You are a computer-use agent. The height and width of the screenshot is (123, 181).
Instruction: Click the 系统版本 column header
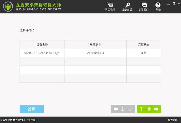click(95, 45)
